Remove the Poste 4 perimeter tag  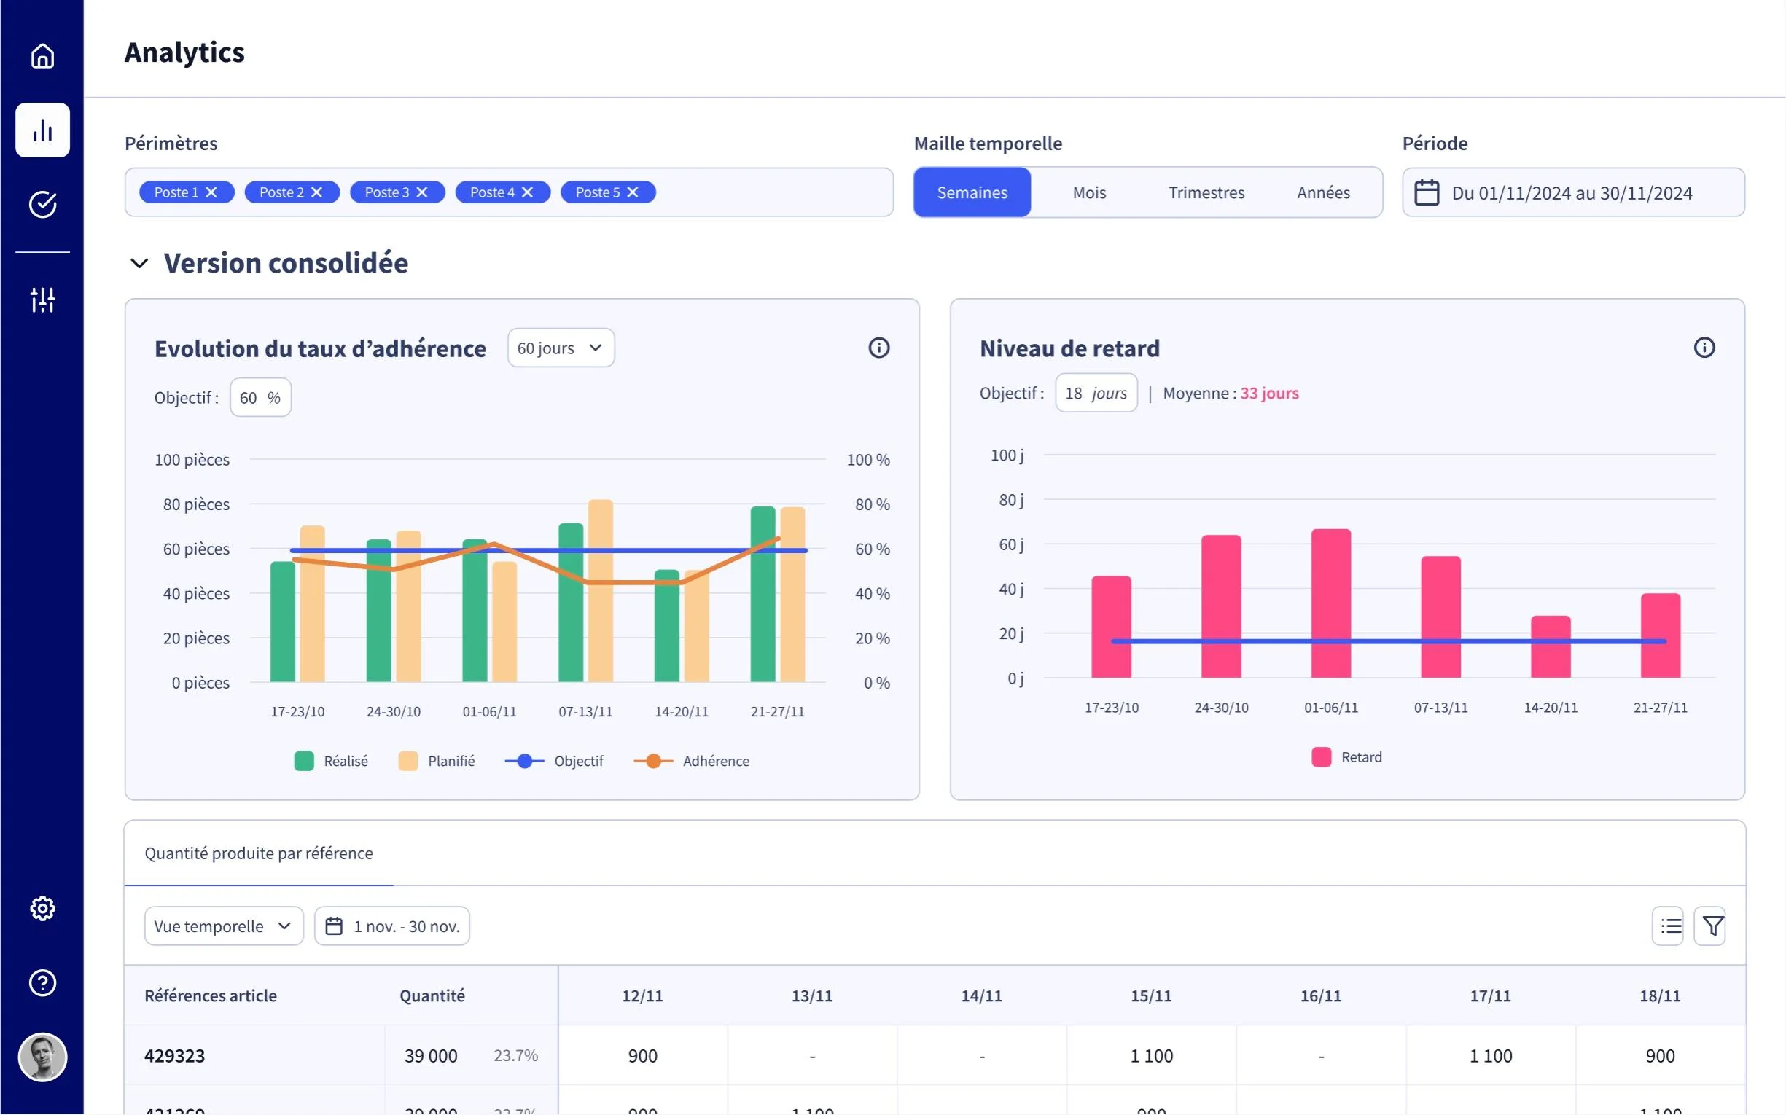[x=528, y=192]
